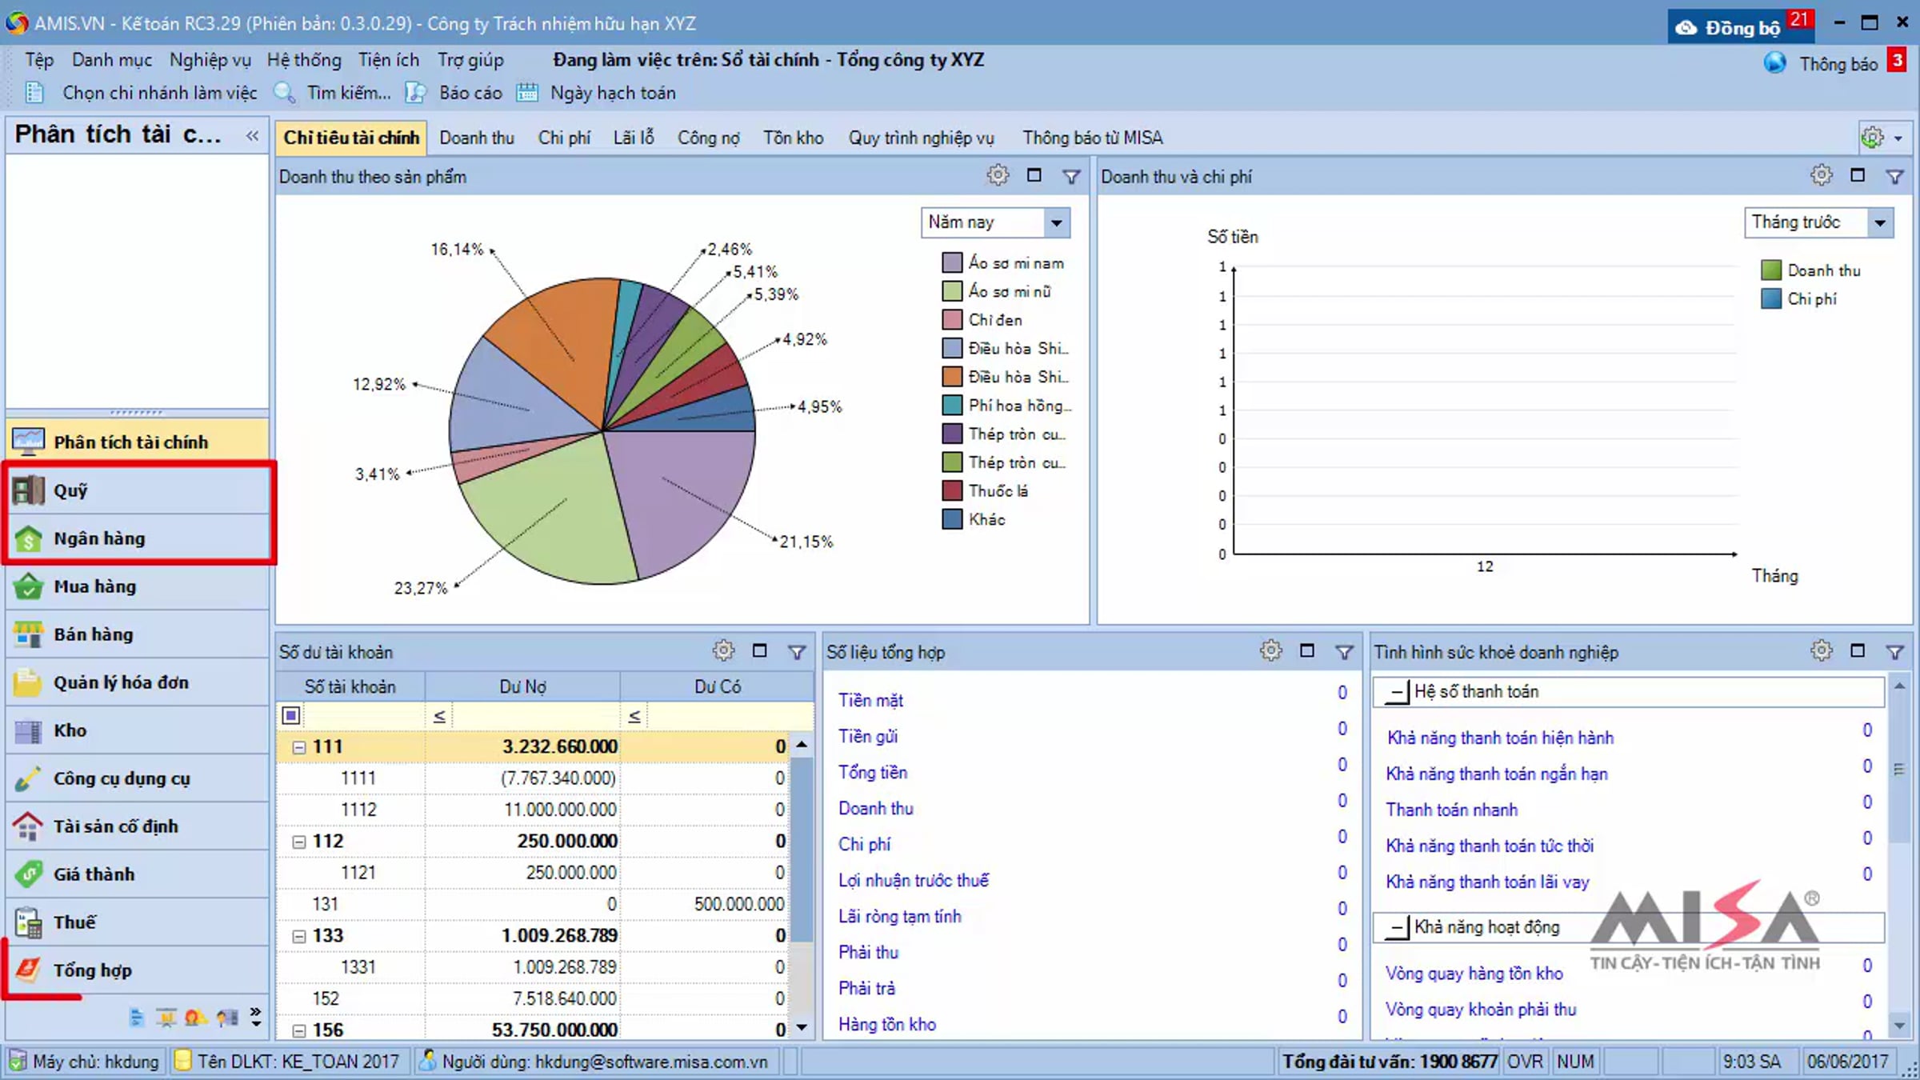Image resolution: width=1920 pixels, height=1080 pixels.
Task: Open the Mua hàng purchasing icon
Action: (29, 586)
